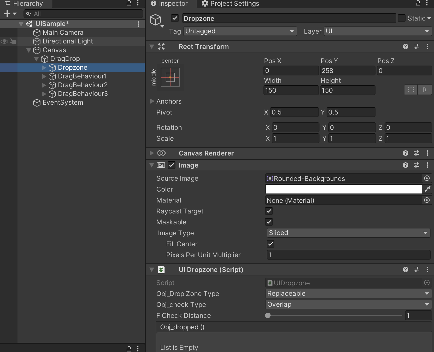Select the Hierarchy tab

point(24,4)
